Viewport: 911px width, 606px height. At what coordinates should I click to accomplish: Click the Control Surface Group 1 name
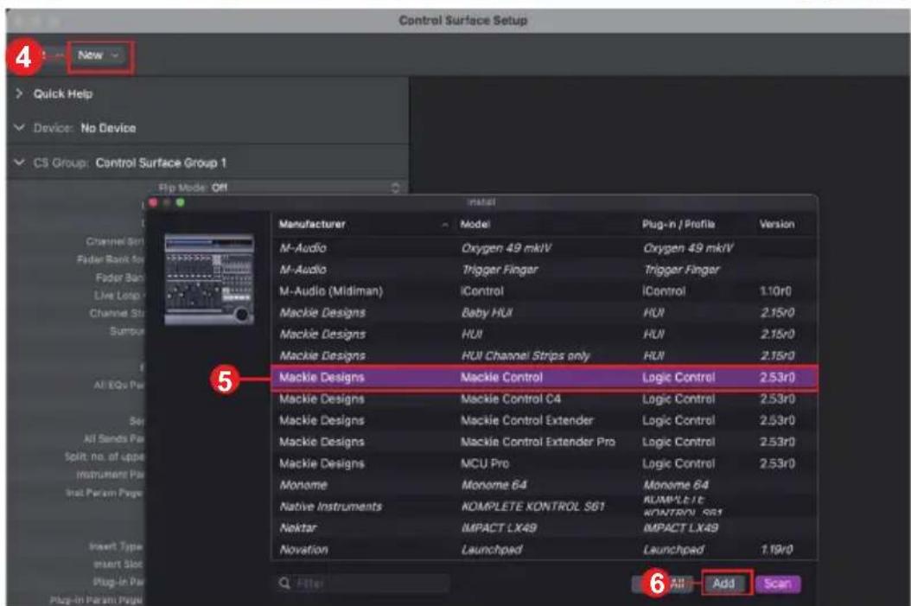pyautogui.click(x=161, y=163)
